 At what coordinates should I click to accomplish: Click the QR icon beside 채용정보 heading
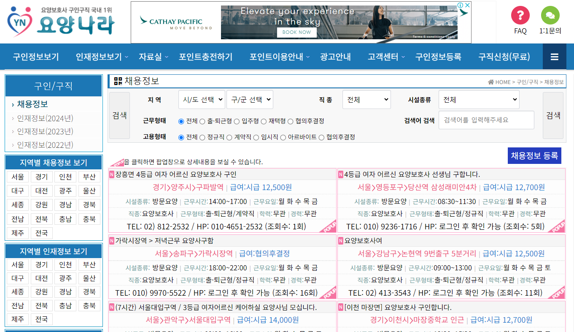pyautogui.click(x=118, y=81)
